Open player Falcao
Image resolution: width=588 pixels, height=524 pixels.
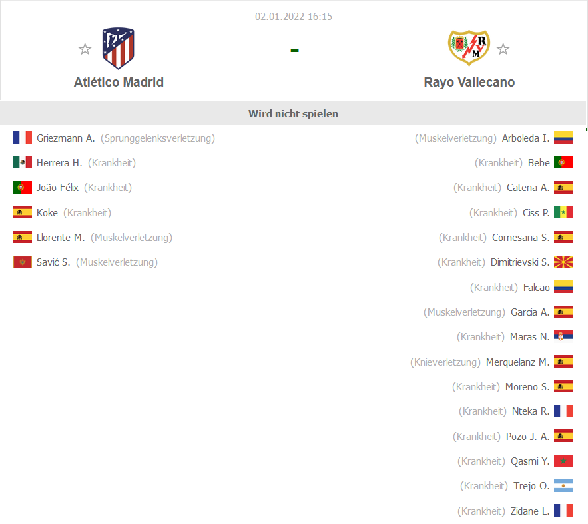(536, 288)
